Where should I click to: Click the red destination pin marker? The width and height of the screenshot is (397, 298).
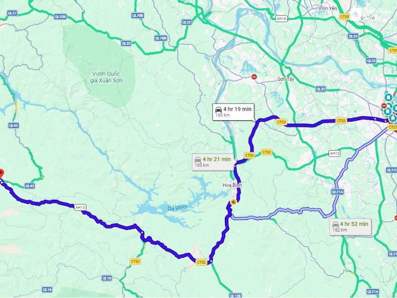pyautogui.click(x=1, y=173)
